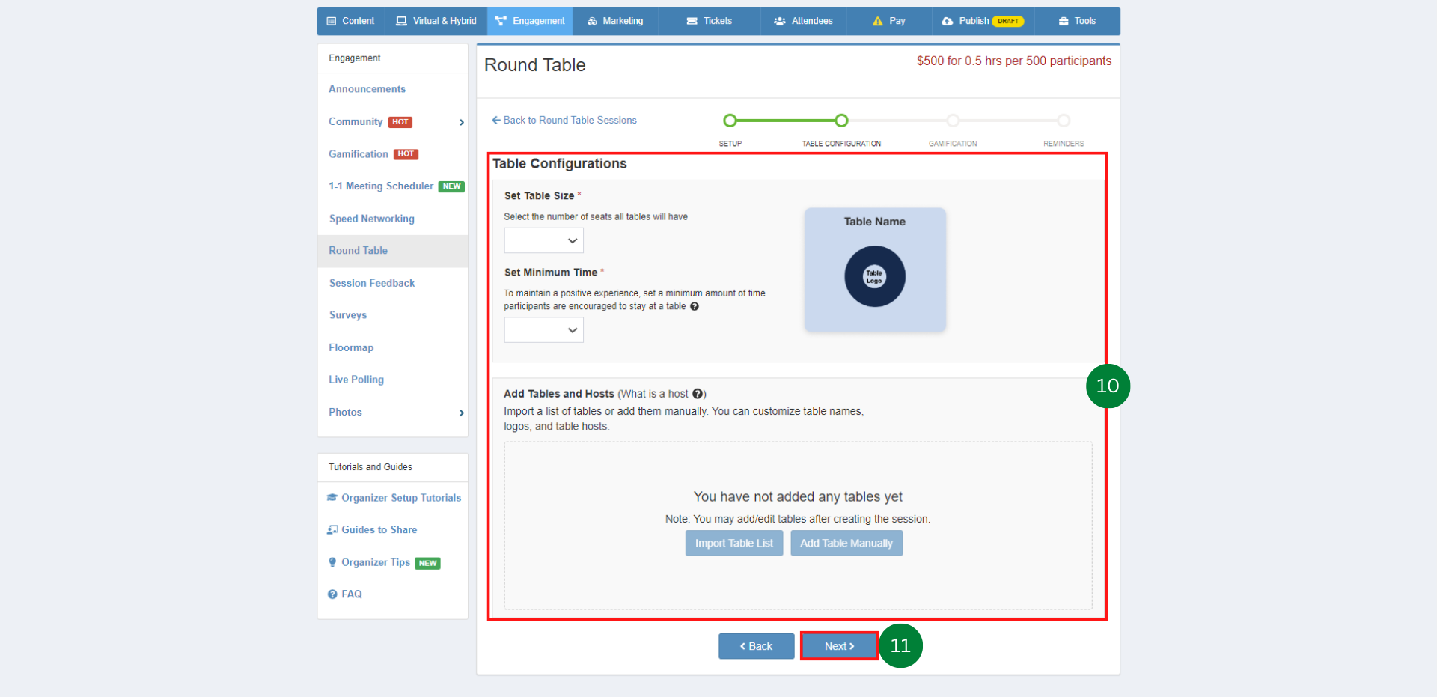The image size is (1437, 697).
Task: Select the FAQ question mark icon
Action: coord(332,594)
